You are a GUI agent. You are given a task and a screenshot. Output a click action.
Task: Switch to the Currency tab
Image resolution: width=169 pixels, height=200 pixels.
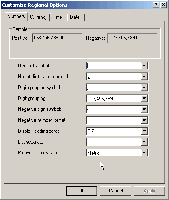point(38,17)
